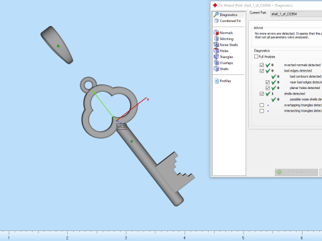Open the Noise Shells step
The height and width of the screenshot is (241, 322).
click(226, 45)
